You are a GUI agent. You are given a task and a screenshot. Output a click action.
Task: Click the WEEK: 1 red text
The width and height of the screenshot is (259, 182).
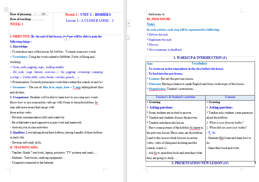[x=17, y=23]
